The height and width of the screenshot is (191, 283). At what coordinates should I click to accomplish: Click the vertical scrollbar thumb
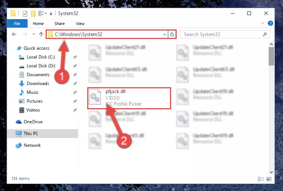pos(271,56)
